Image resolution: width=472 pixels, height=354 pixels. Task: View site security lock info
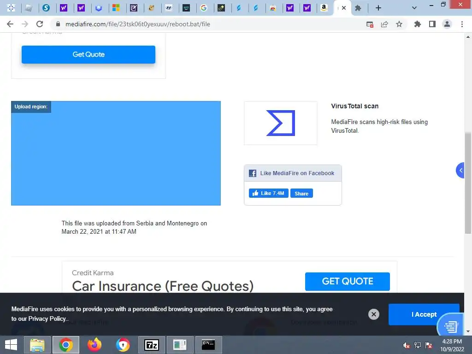(58, 24)
